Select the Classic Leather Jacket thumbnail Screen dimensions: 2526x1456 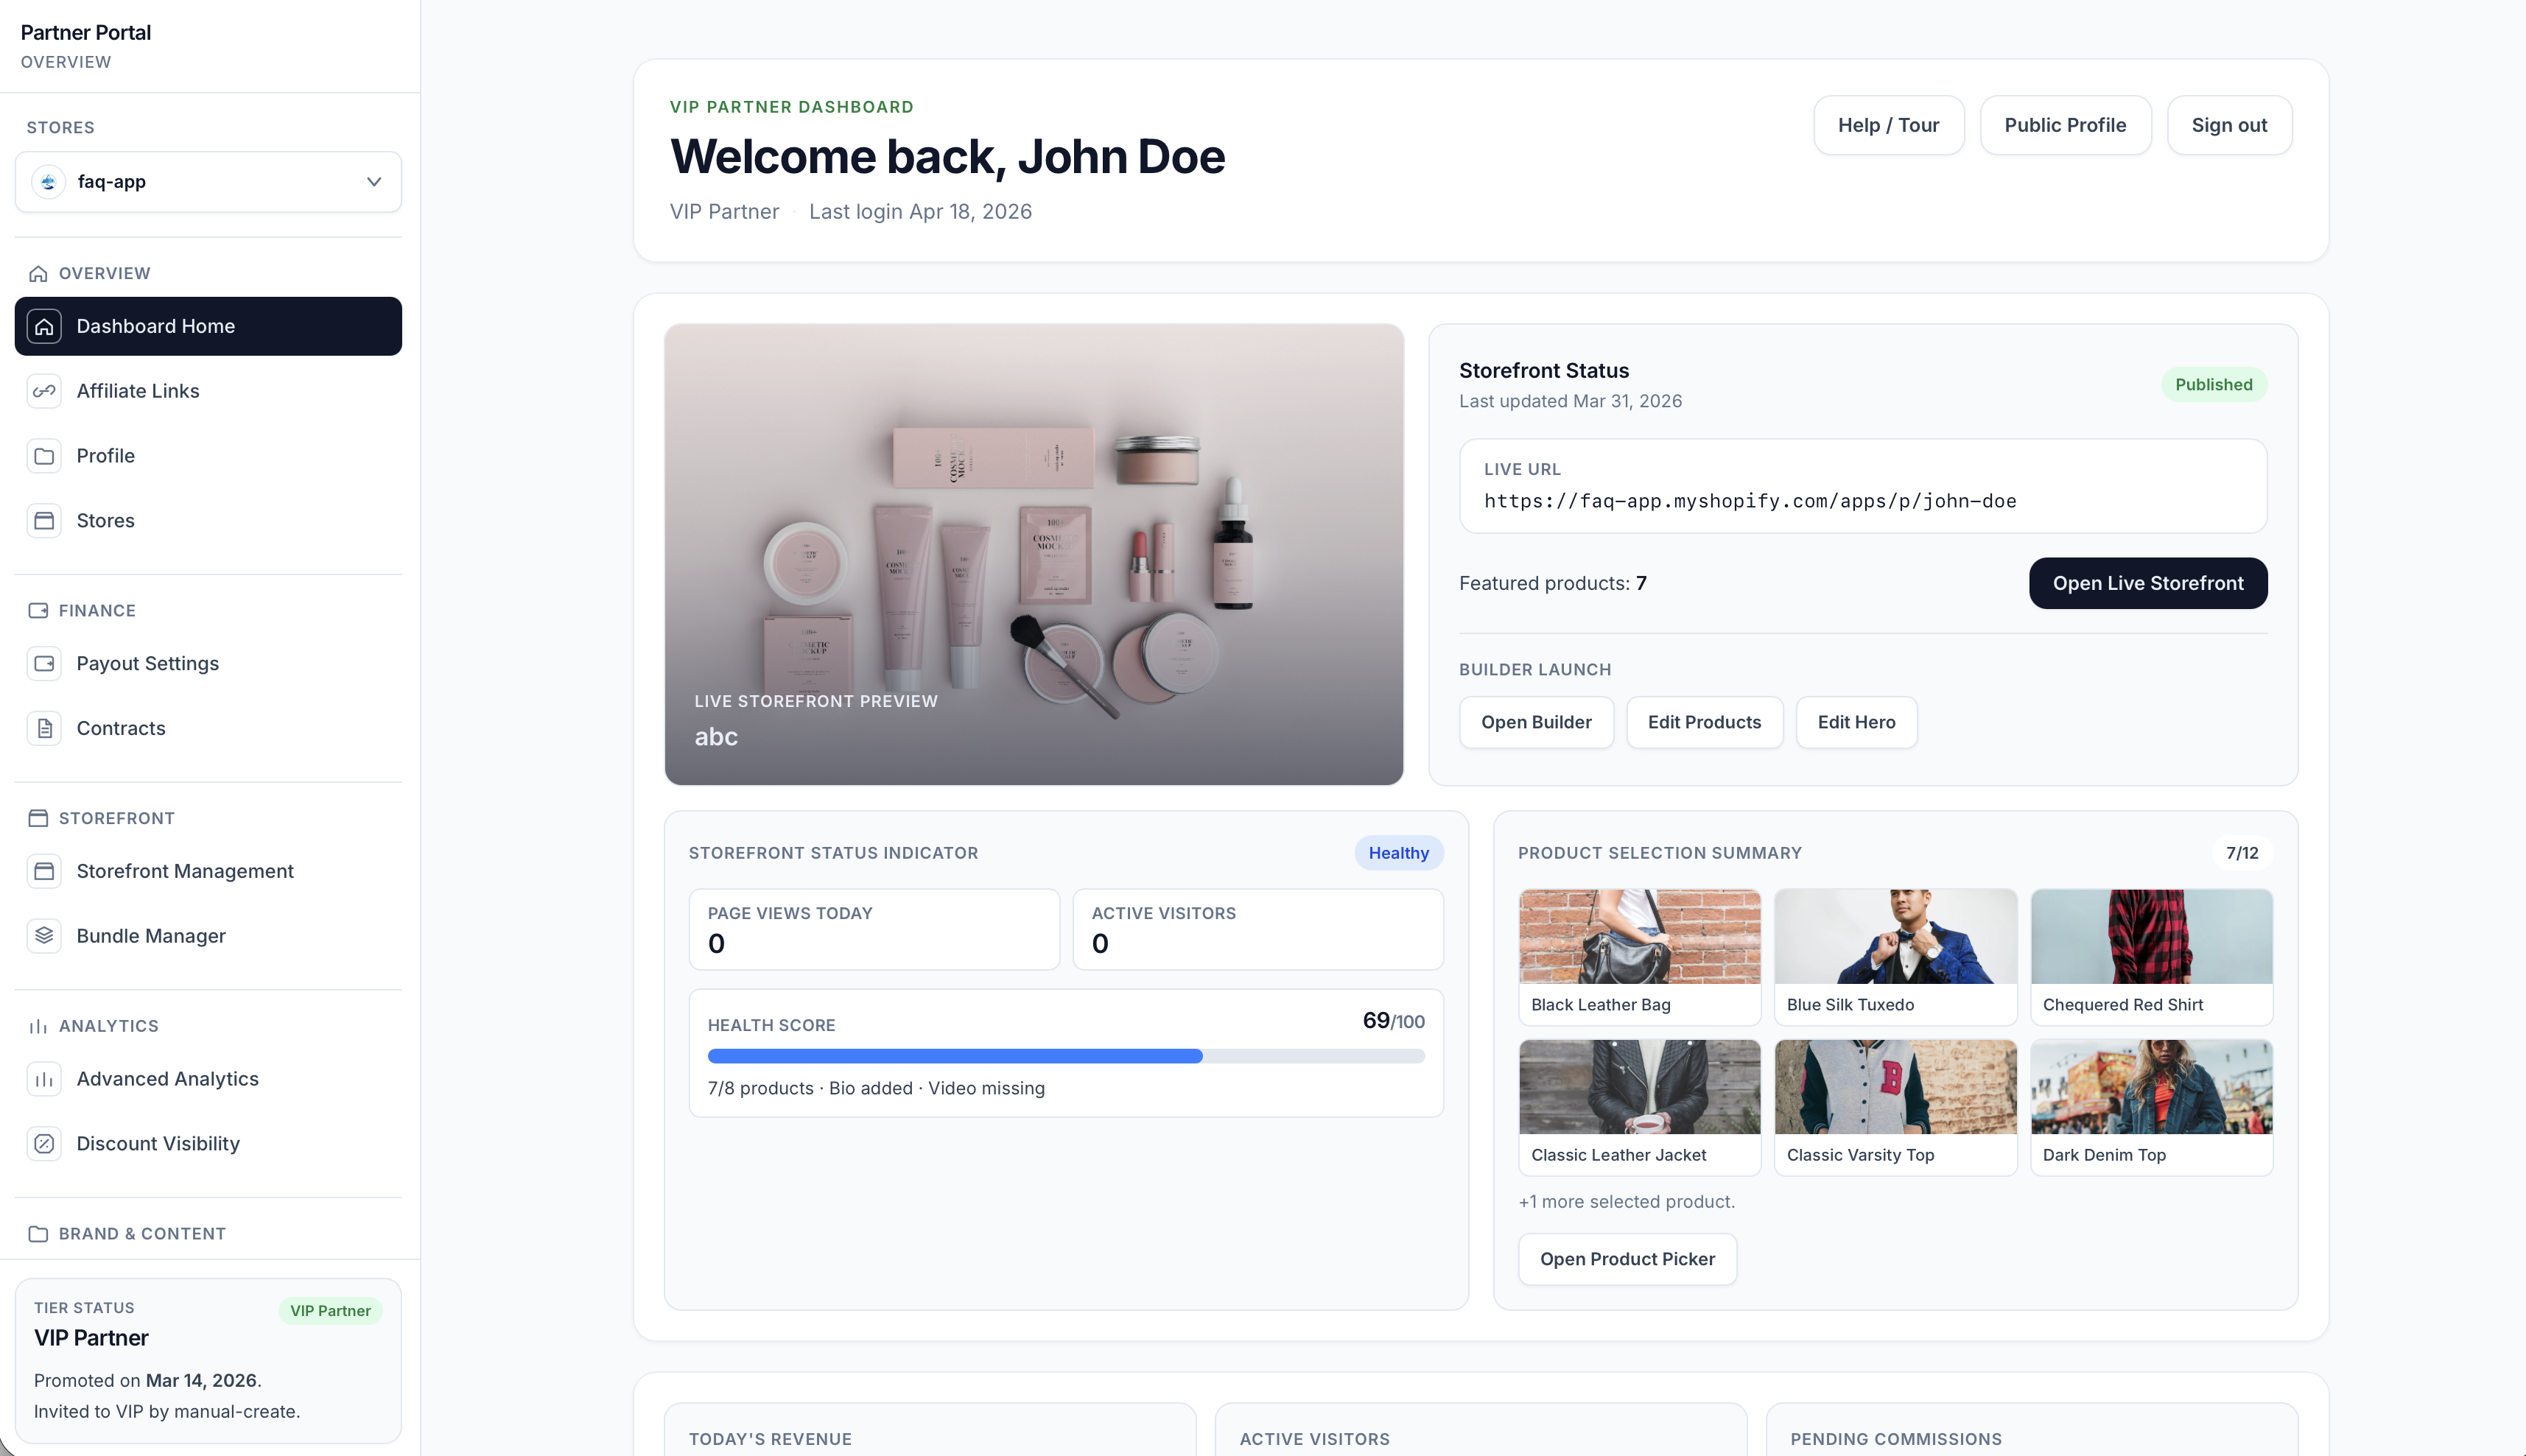(1640, 1087)
